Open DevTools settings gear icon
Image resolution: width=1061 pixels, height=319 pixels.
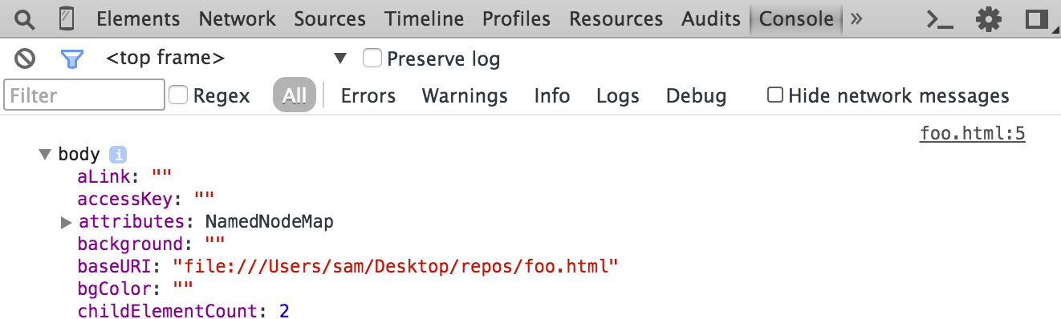pos(989,19)
